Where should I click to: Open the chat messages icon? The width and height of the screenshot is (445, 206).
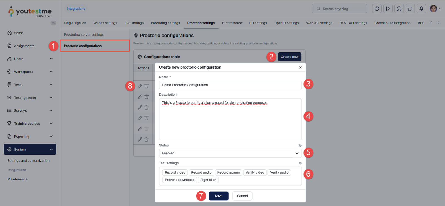click(410, 9)
